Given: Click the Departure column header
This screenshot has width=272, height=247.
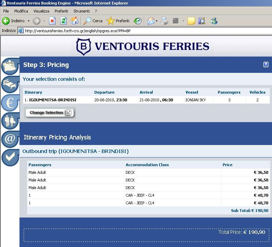Looking at the screenshot, I should (104, 92).
